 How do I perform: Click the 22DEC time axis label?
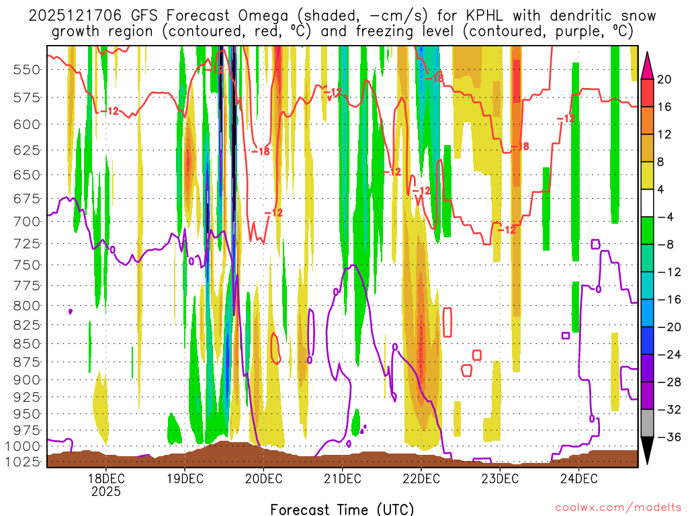point(421,478)
